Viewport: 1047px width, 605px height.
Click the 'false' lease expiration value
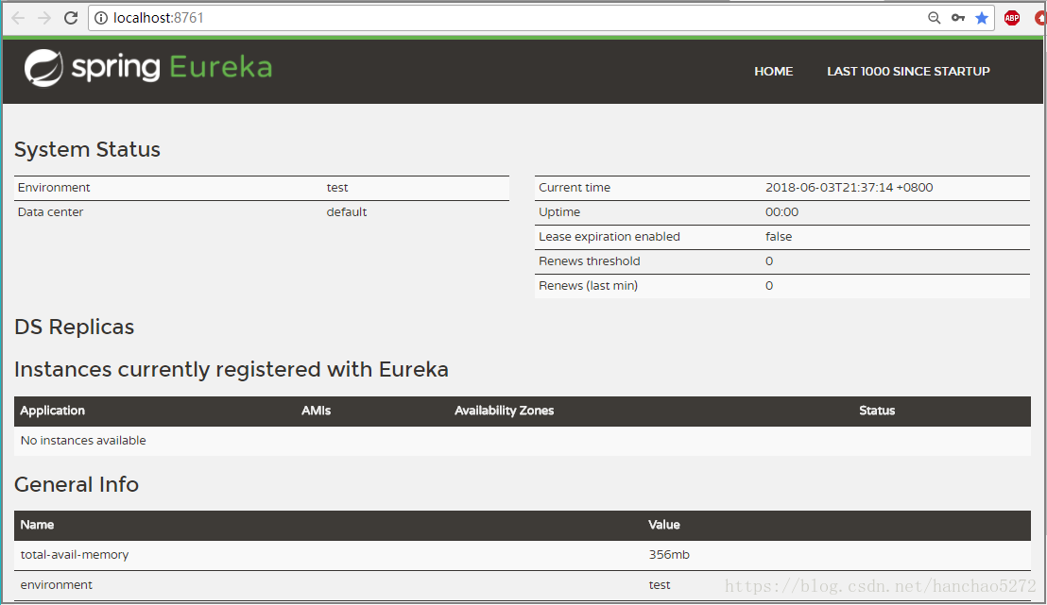coord(779,237)
